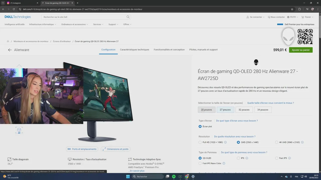Open Chrome media controls icon
Image resolution: width=321 pixels, height=180 pixels.
point(307,9)
